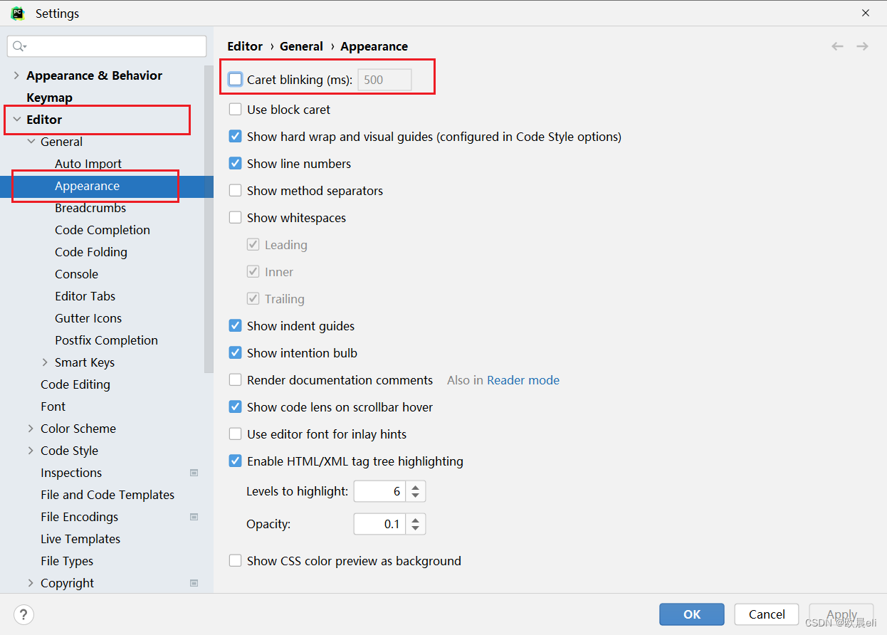Click the back navigation arrow
The width and height of the screenshot is (887, 635).
837,46
